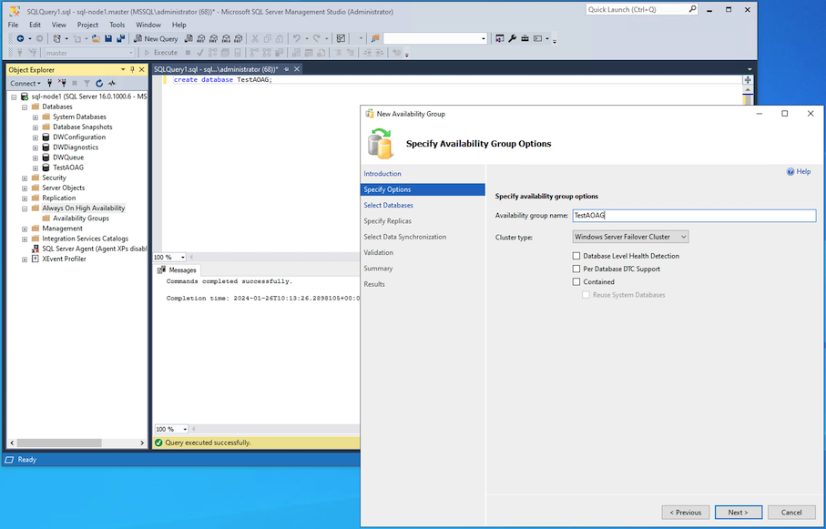
Task: Click the Help link in wizard
Action: 803,172
